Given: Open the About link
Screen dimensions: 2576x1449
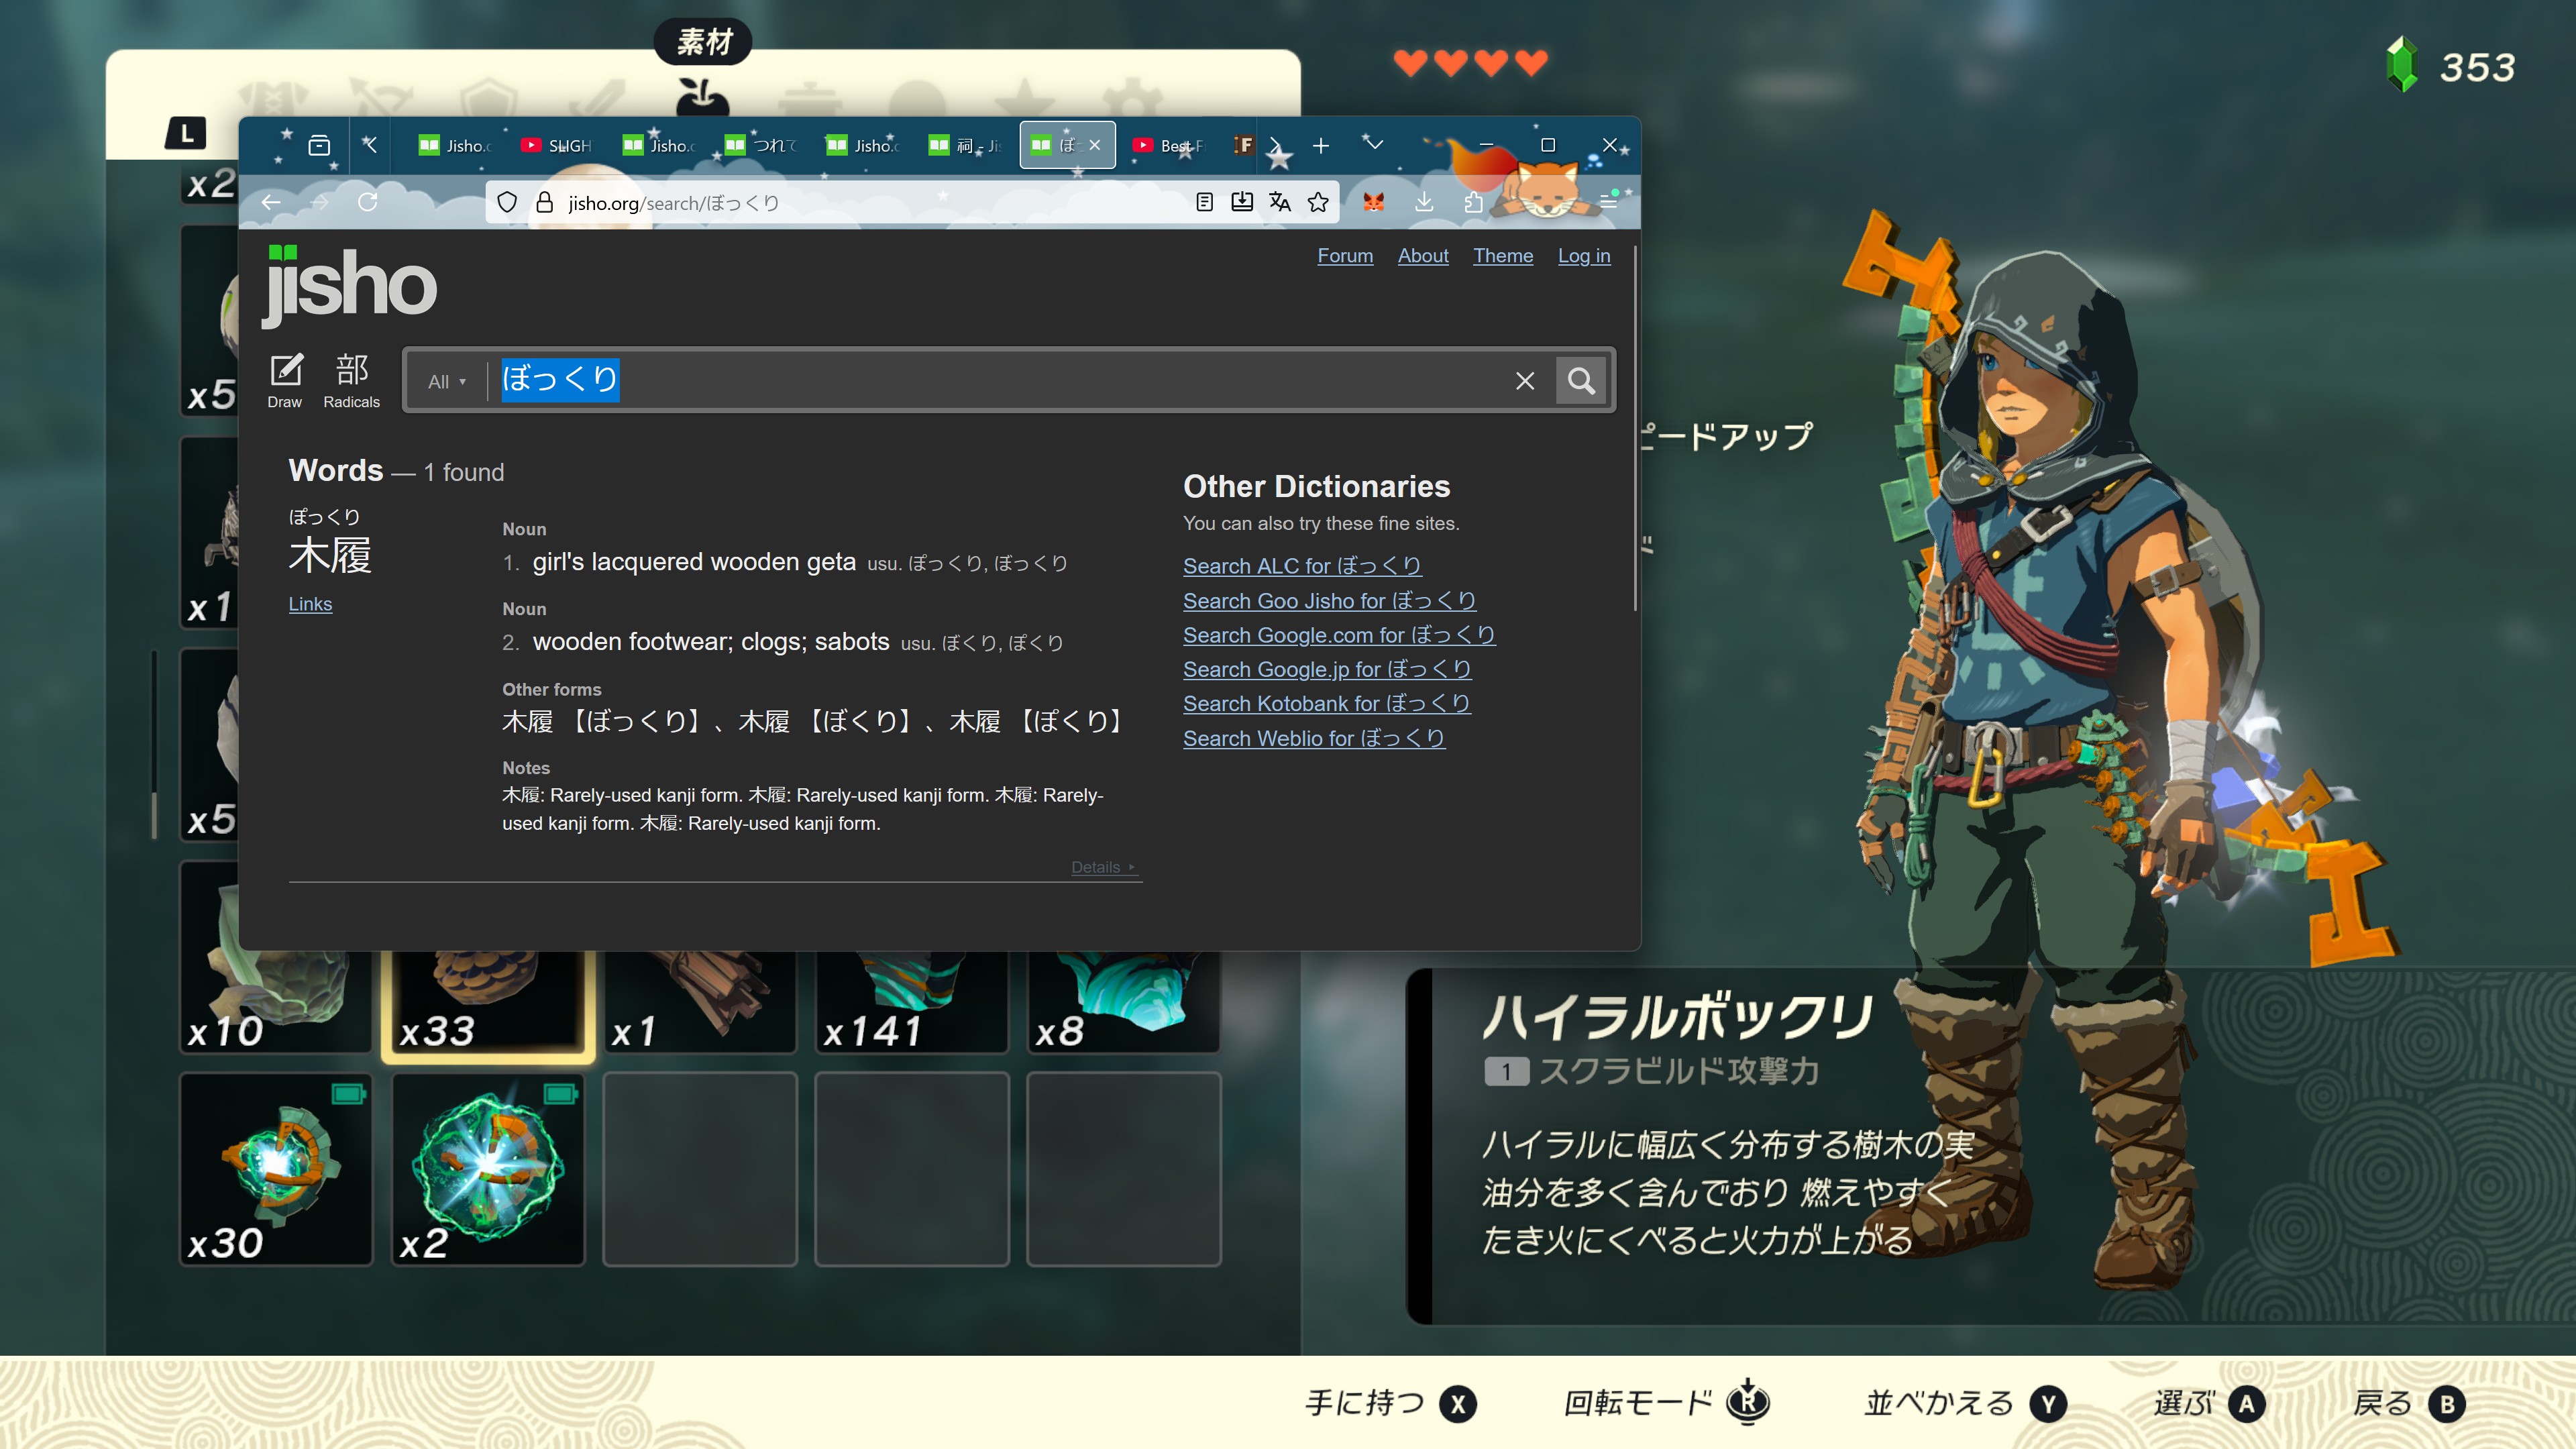Looking at the screenshot, I should [x=1423, y=256].
